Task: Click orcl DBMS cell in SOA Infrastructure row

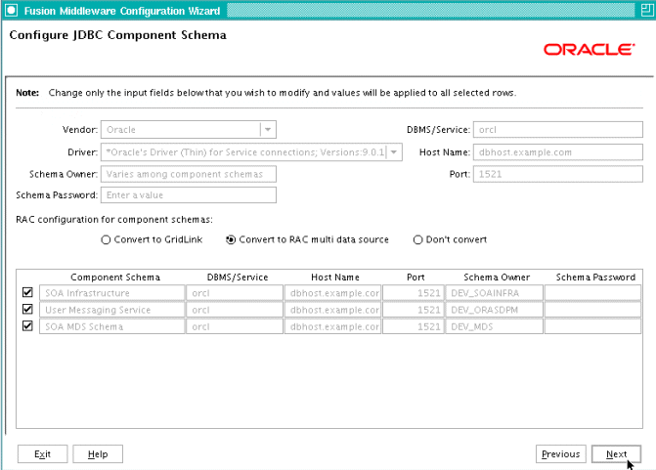Action: tap(235, 293)
